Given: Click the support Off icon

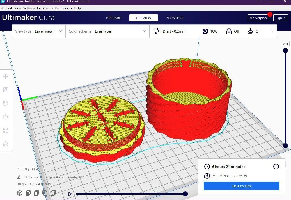Looking at the screenshot, I should click(229, 31).
